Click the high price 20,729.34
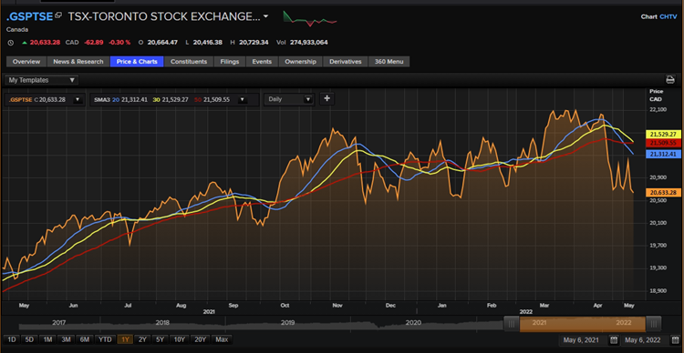 pos(254,43)
